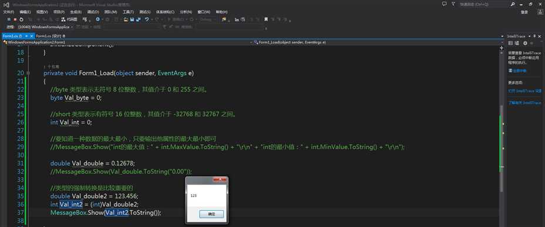545x227 pixels.
Task: Open the IntelliTrace panel window options dropdown arrow
Action: 529,36
